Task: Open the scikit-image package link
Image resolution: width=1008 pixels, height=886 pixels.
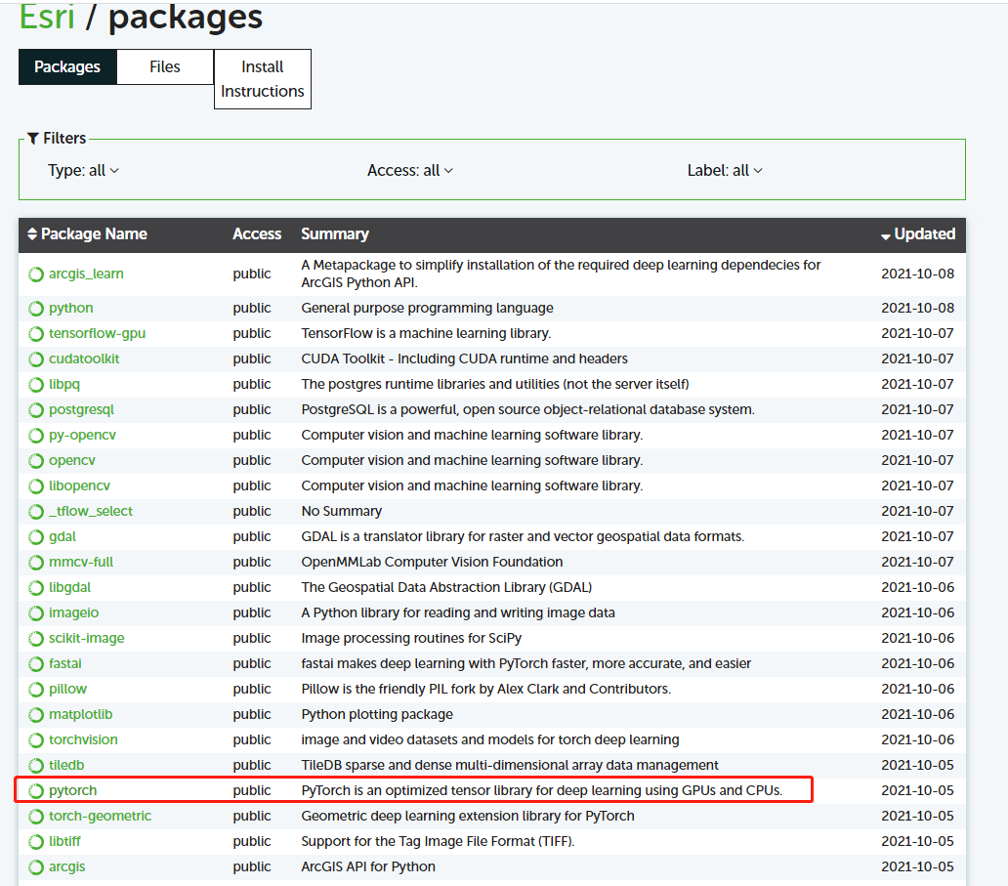Action: click(87, 639)
